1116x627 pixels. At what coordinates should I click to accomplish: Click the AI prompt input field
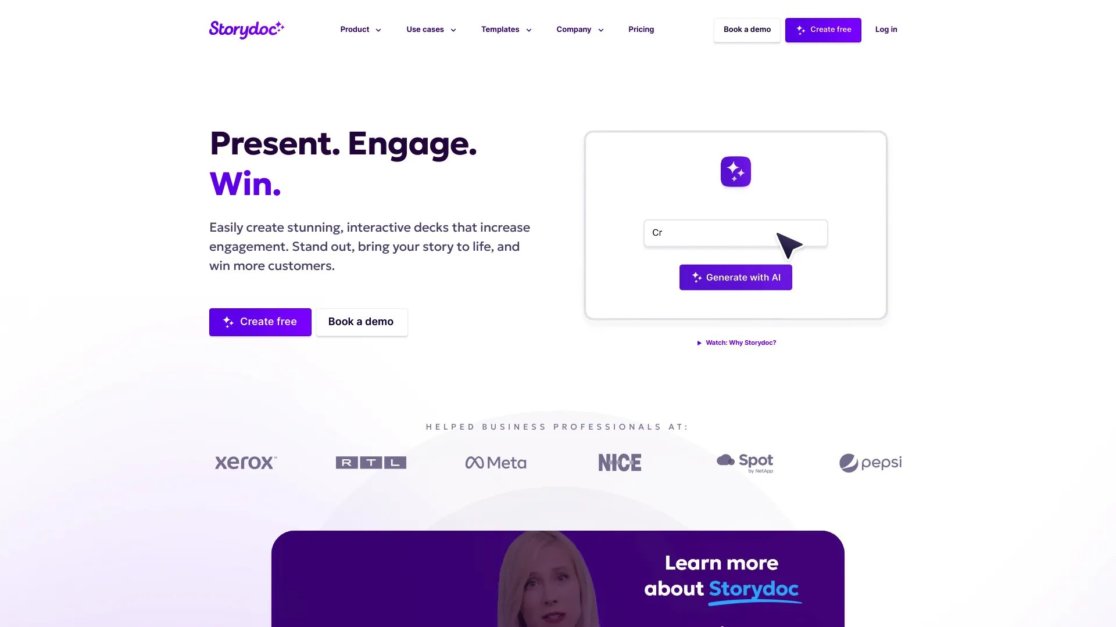click(x=735, y=232)
